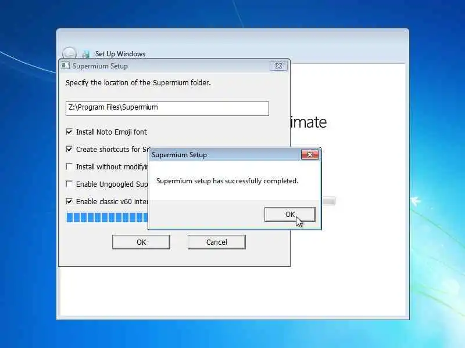
Task: Click the blue installation progress bar
Action: (107, 217)
